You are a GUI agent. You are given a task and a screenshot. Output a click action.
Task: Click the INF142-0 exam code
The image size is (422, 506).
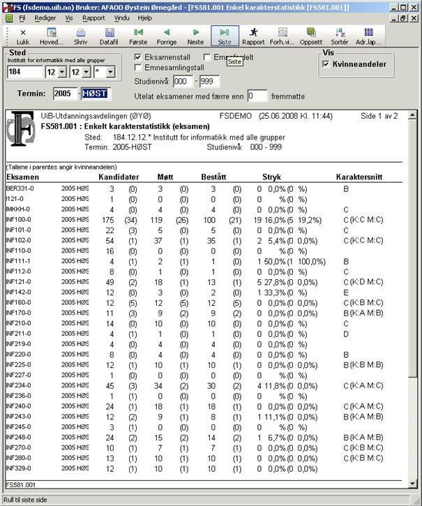[18, 292]
